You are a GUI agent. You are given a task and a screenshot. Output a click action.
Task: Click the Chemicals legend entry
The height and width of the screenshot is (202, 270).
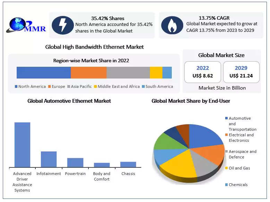tap(238, 185)
